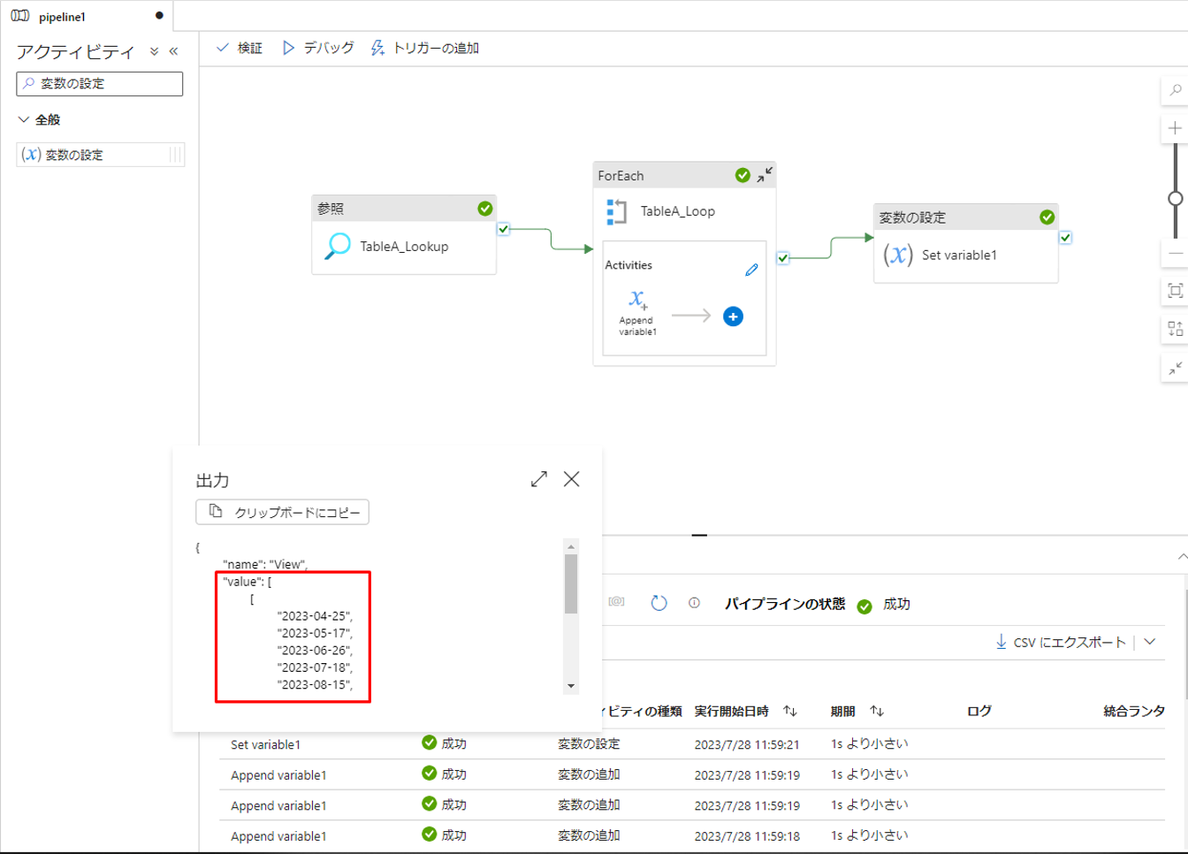
Task: Click the ForEach success output connector
Action: (x=783, y=258)
